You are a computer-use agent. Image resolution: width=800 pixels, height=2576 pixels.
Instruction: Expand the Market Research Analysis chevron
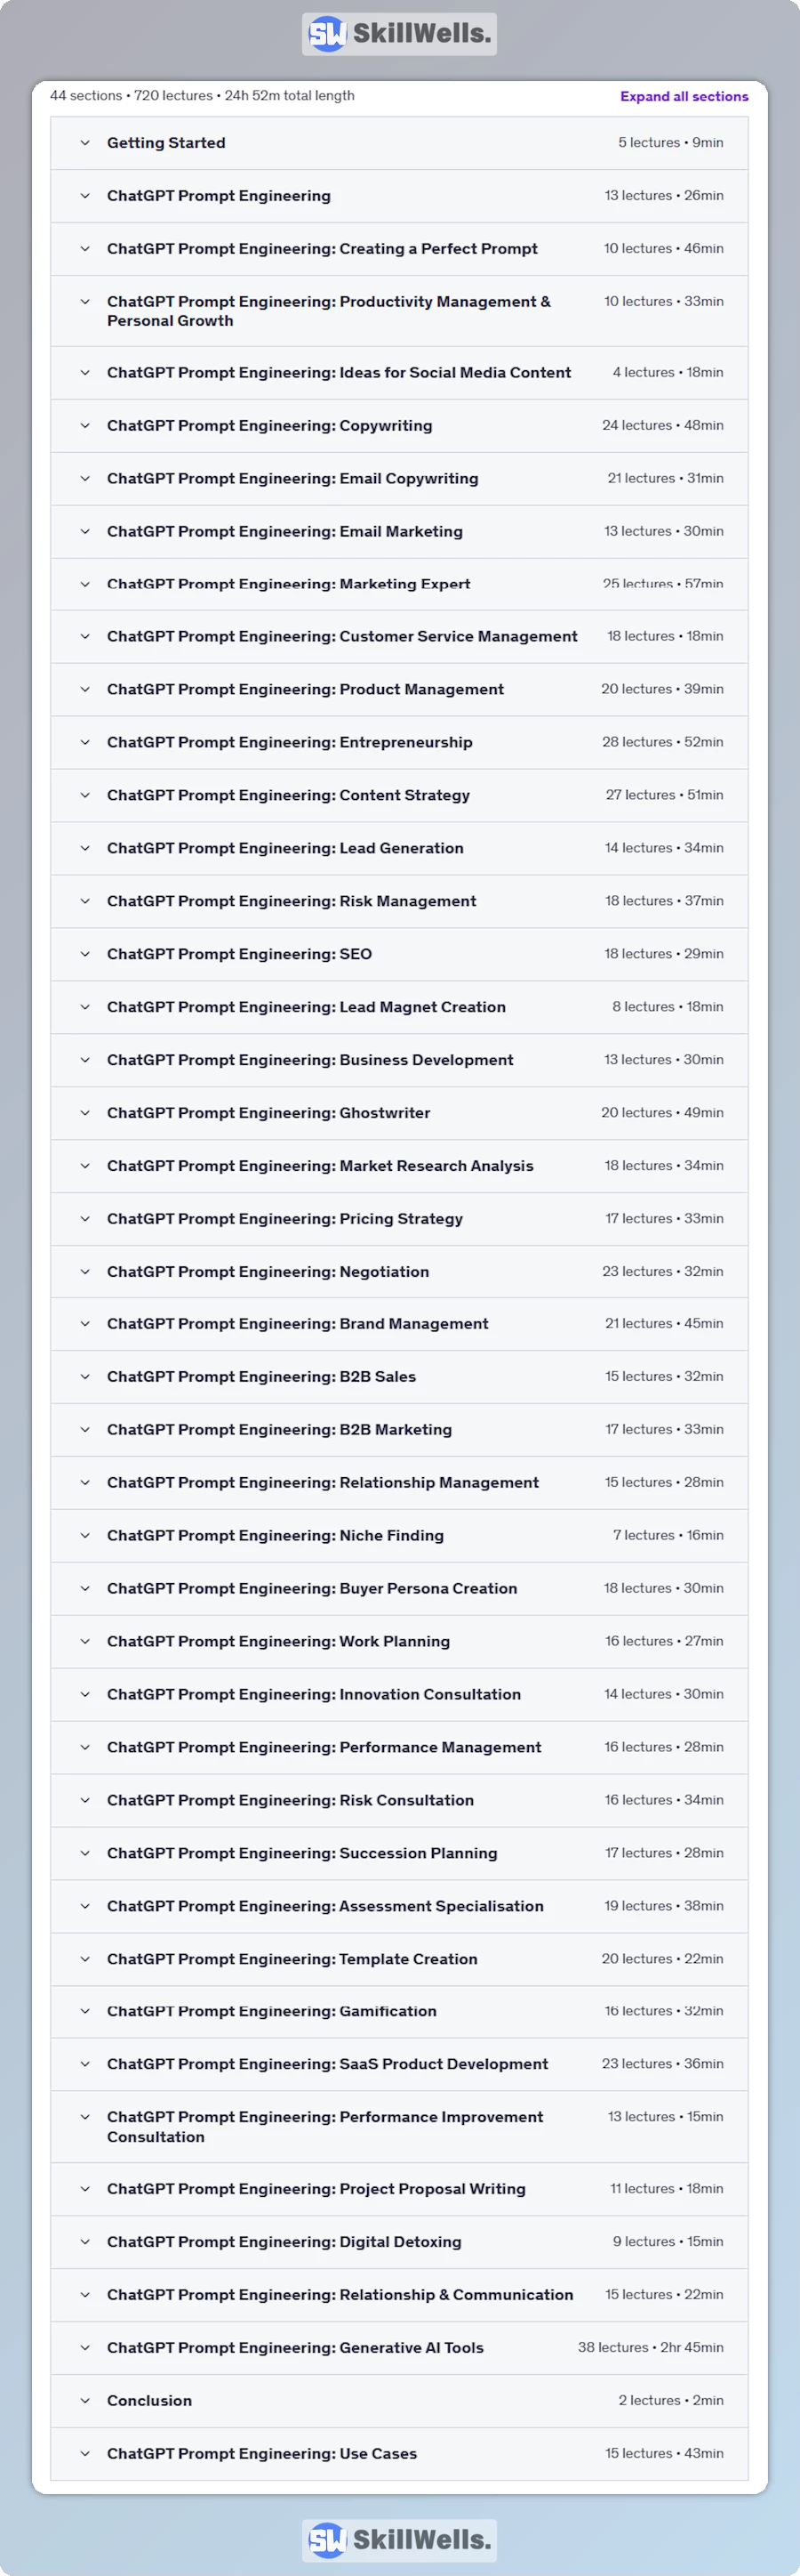(x=85, y=1167)
